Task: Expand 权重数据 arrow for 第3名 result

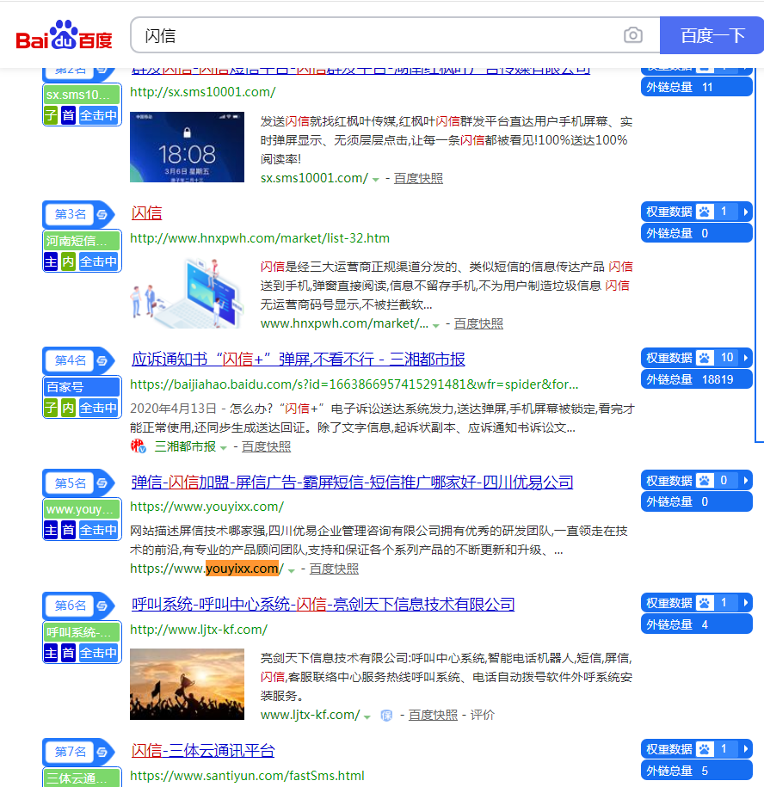Action: pyautogui.click(x=746, y=212)
